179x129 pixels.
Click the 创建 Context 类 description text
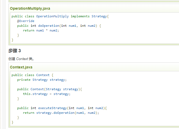21,59
